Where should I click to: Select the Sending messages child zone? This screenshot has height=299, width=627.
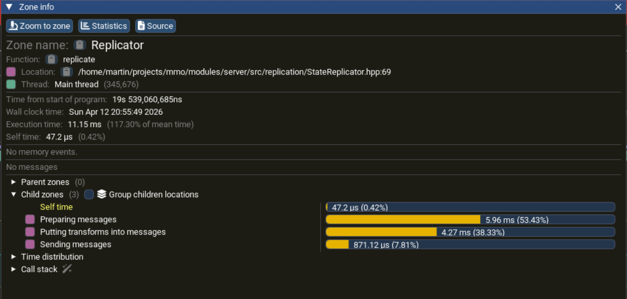76,244
